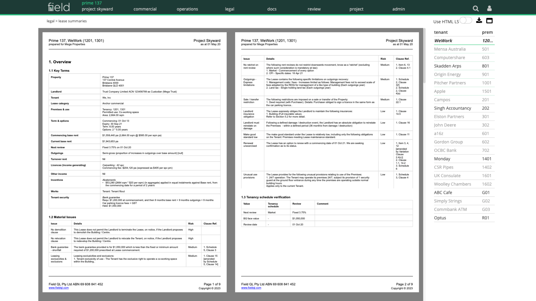536x301 pixels.
Task: Toggle the Use HTML LS switch
Action: (x=466, y=20)
